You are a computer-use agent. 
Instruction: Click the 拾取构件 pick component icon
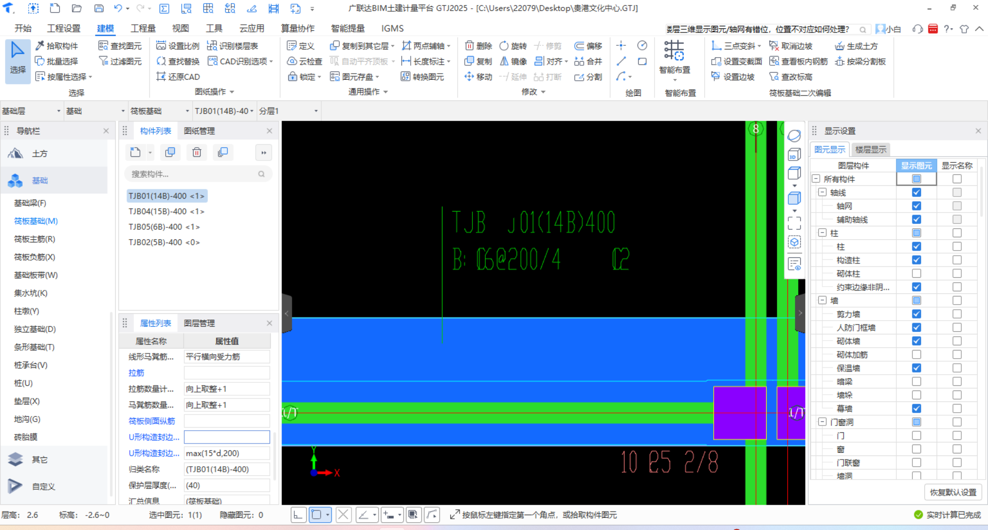click(x=40, y=46)
